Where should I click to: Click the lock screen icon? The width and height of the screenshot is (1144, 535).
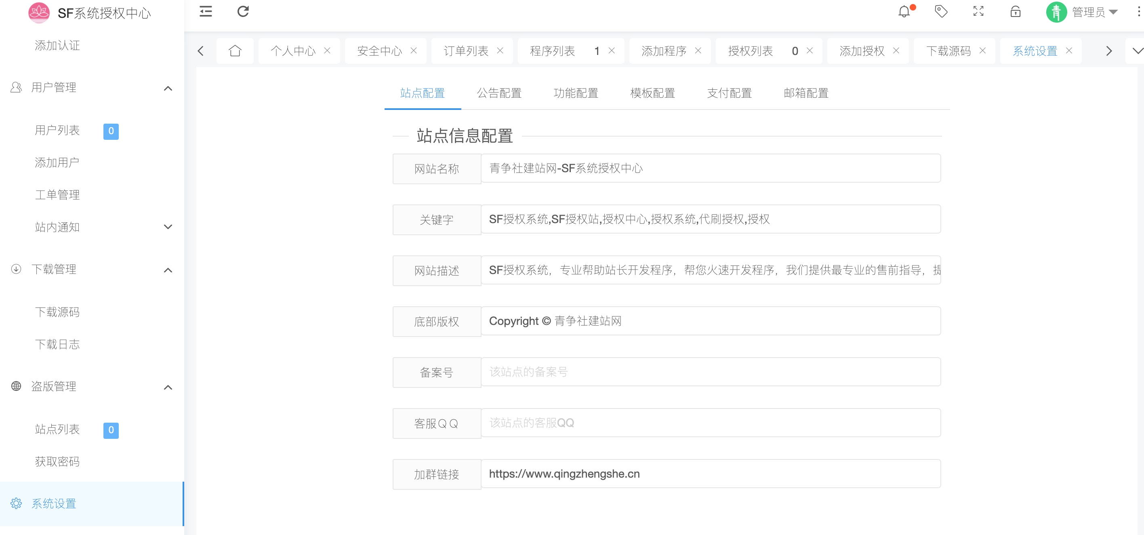pos(1016,12)
